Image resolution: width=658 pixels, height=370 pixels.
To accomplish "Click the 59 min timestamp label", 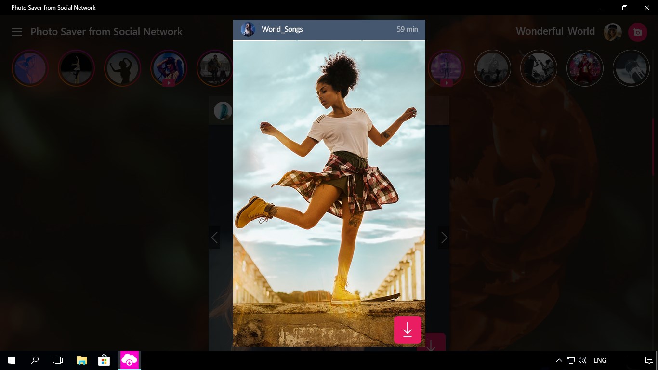I will pos(407,29).
